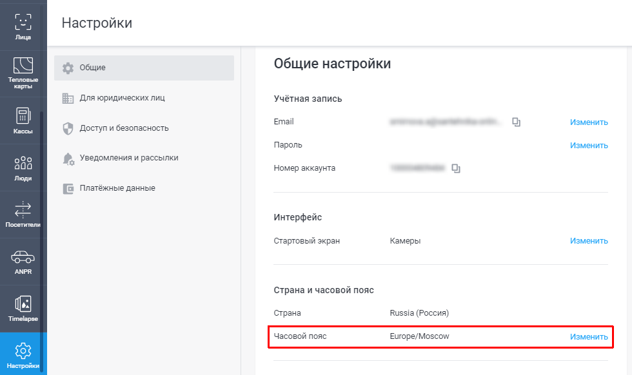
Task: Click building icon for Для юридических лиц
Action: pos(68,98)
